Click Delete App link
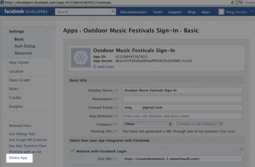Viewport: 255px width, 167px height. click(x=18, y=158)
